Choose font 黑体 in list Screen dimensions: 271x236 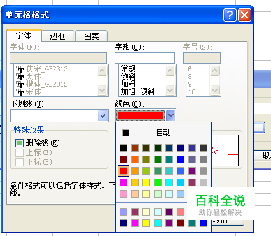coord(34,77)
